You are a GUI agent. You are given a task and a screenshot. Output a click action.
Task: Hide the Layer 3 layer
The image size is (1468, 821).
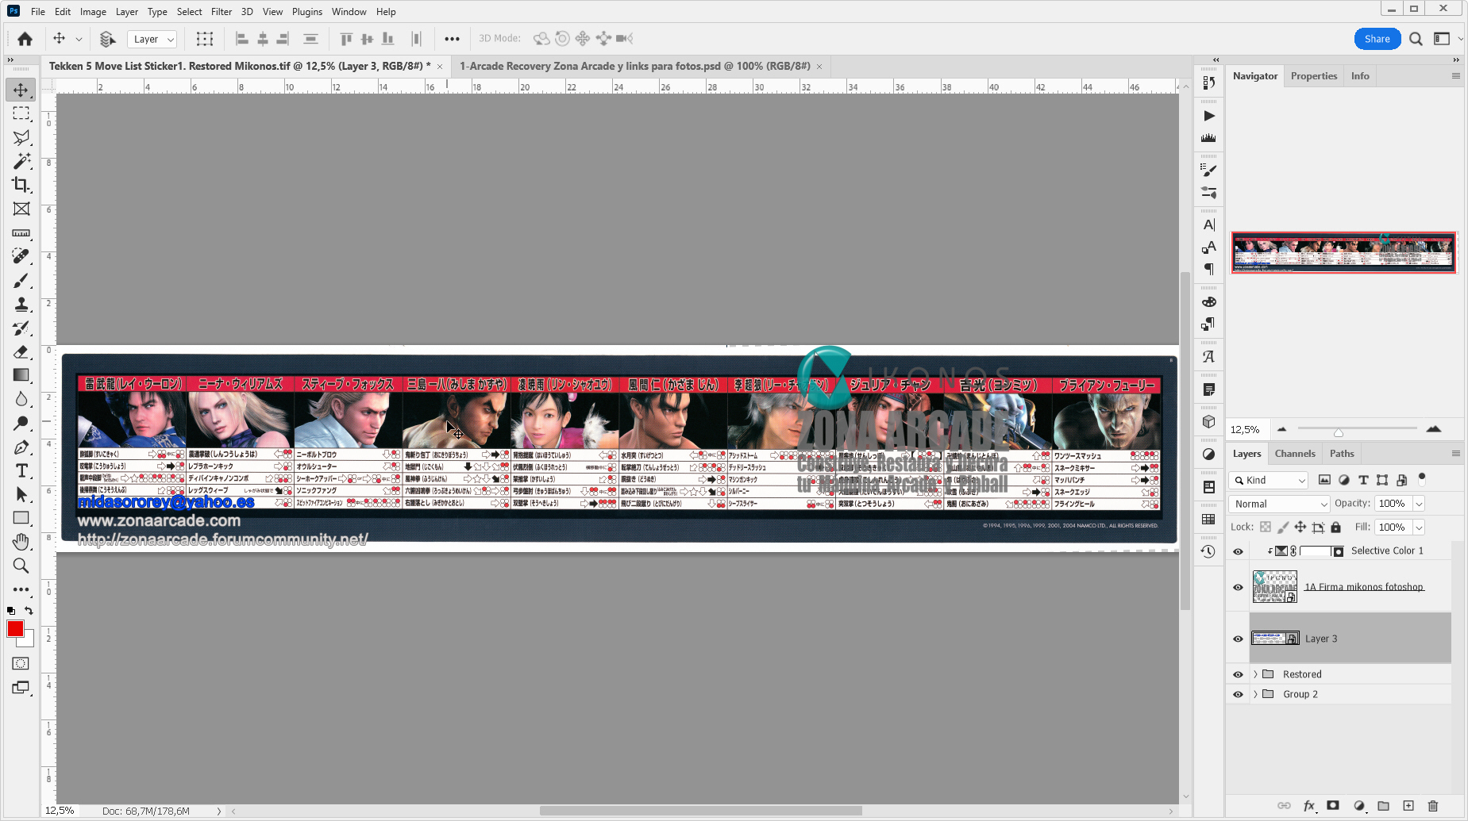click(x=1238, y=639)
